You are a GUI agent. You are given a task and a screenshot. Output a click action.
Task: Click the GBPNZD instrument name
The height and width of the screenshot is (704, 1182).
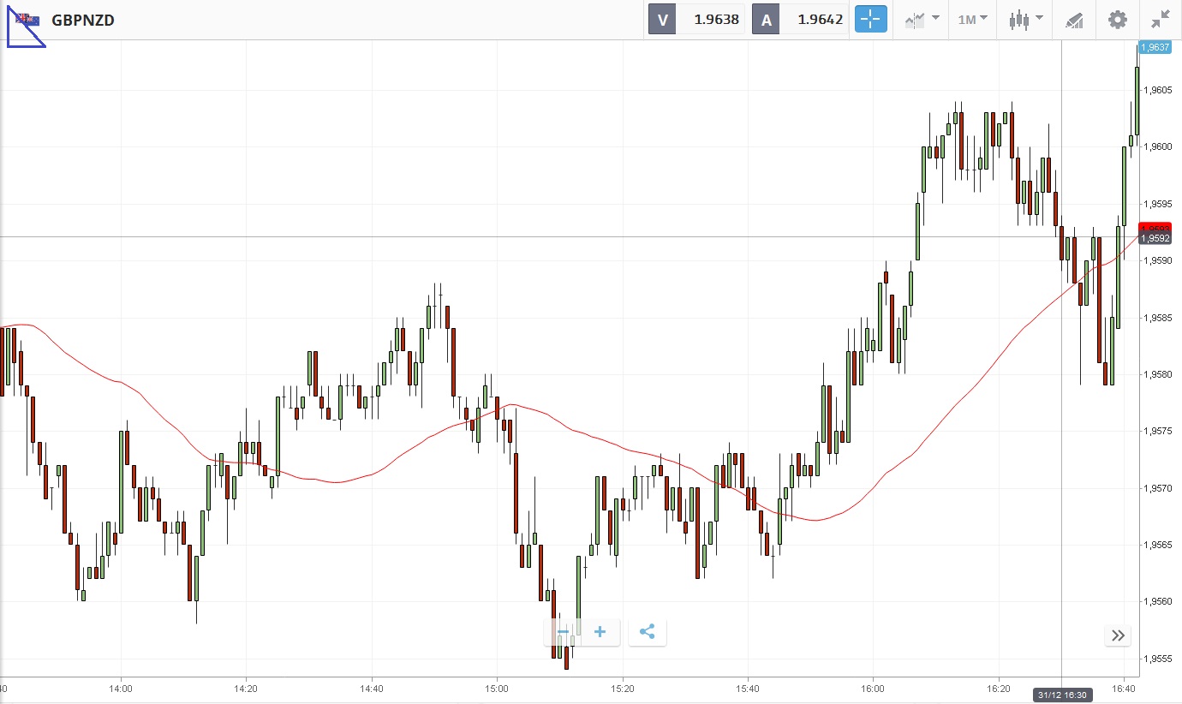pyautogui.click(x=83, y=20)
